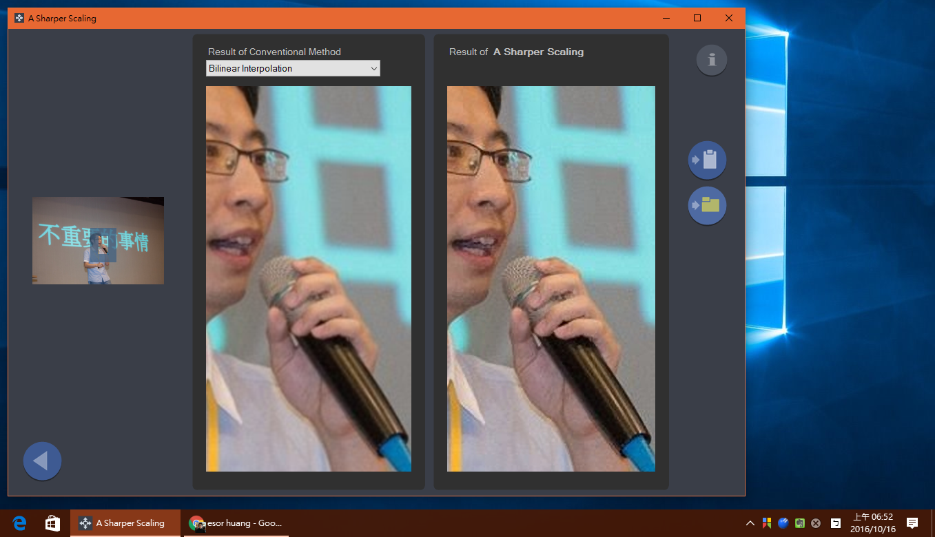Save the result to a folder
The image size is (935, 537).
click(707, 205)
